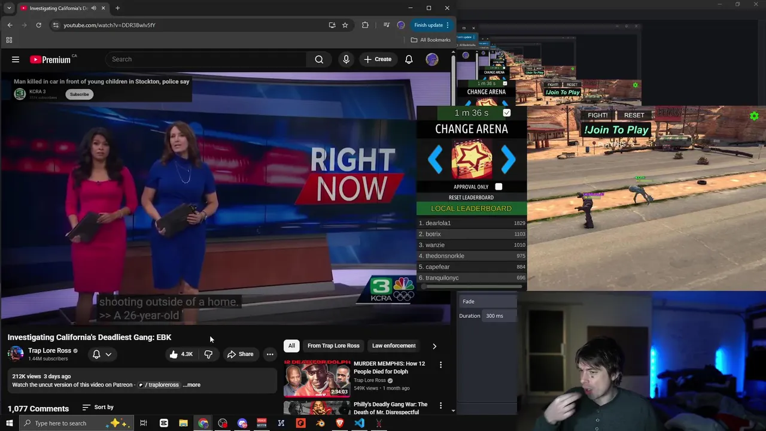Screen dimensions: 766x431
Task: Open YouTube notifications bell
Action: coord(409,59)
